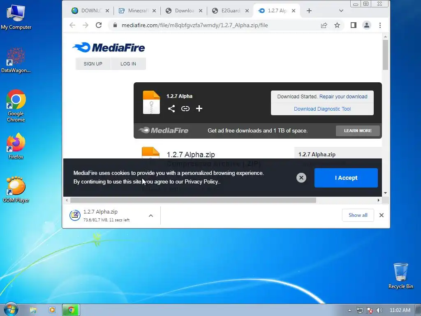Click the Chrome taskbar button
Screen dimensions: 421x316
71,310
